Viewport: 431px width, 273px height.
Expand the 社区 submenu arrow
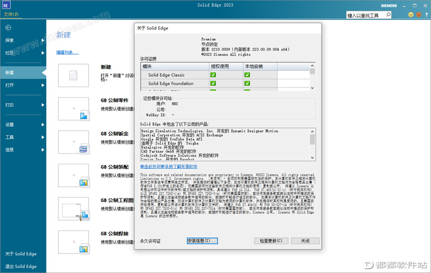click(43, 52)
